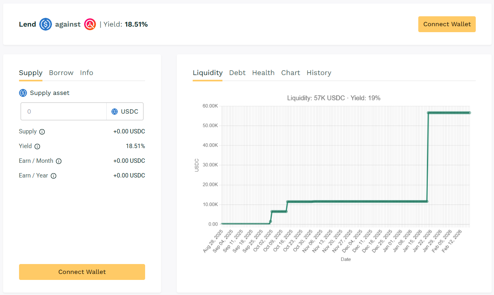This screenshot has height=295, width=494.
Task: Open the Info tab
Action: tap(86, 73)
